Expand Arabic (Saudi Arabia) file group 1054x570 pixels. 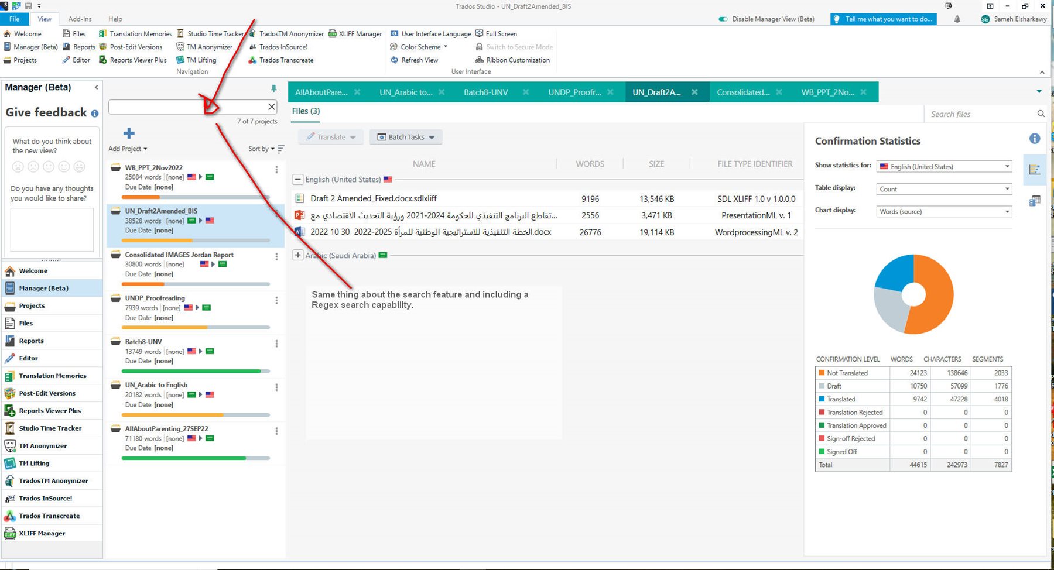[x=298, y=255]
